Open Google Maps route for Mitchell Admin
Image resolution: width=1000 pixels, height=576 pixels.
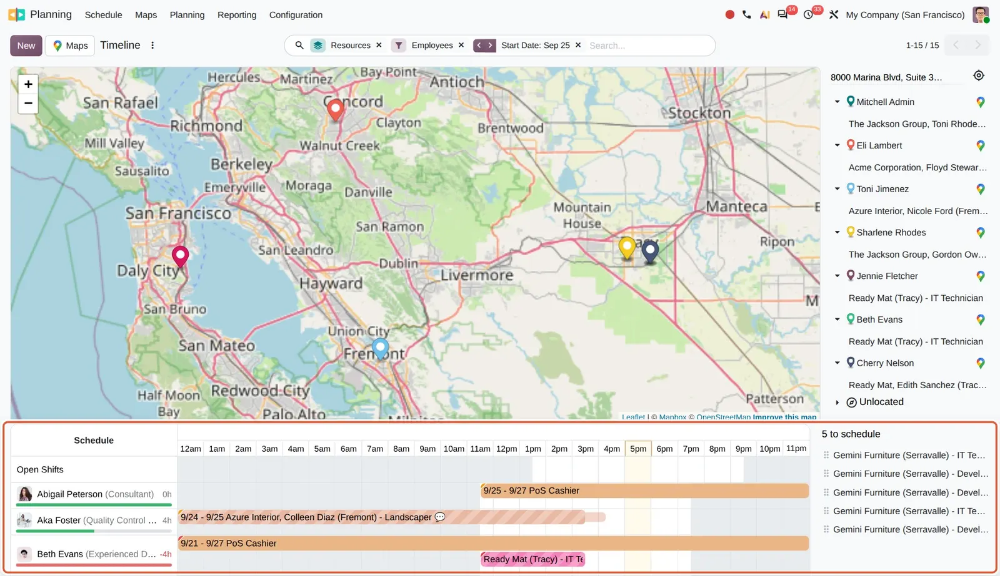tap(981, 102)
